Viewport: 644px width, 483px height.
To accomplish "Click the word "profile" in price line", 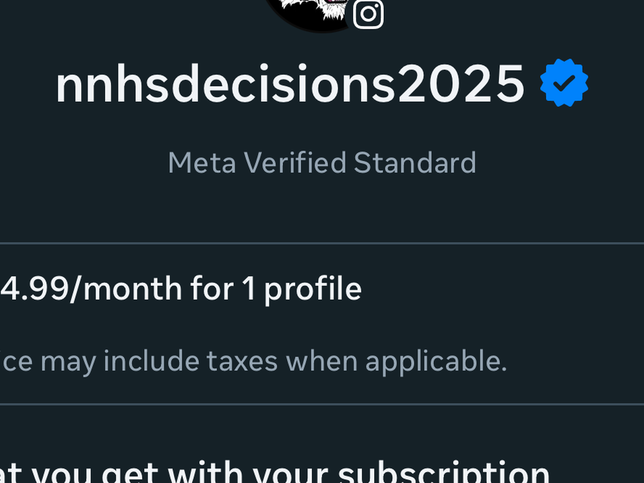I will [313, 289].
